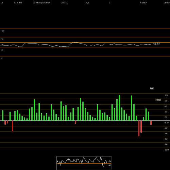Click the 'SI MunafaSutraR' header text
Viewport: 170px width, 170px height.
point(42,3)
